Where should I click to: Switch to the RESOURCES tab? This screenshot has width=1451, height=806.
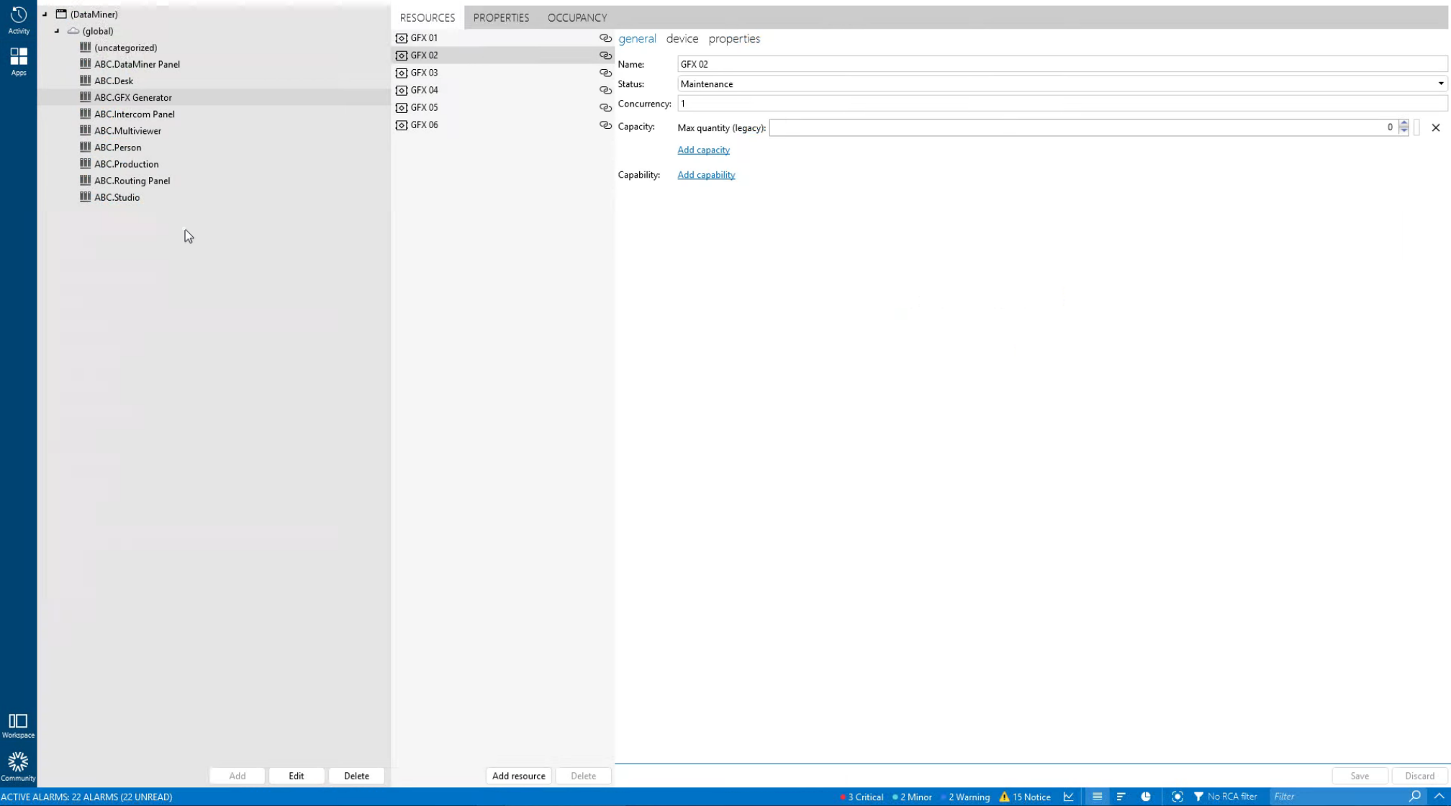click(428, 17)
